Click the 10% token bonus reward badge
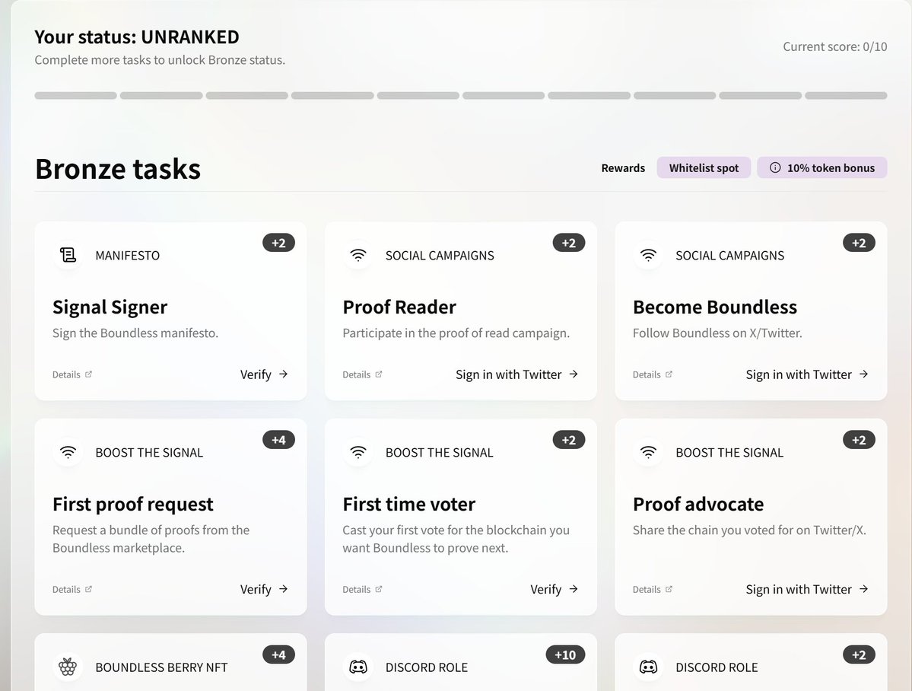The width and height of the screenshot is (912, 691). (x=821, y=167)
